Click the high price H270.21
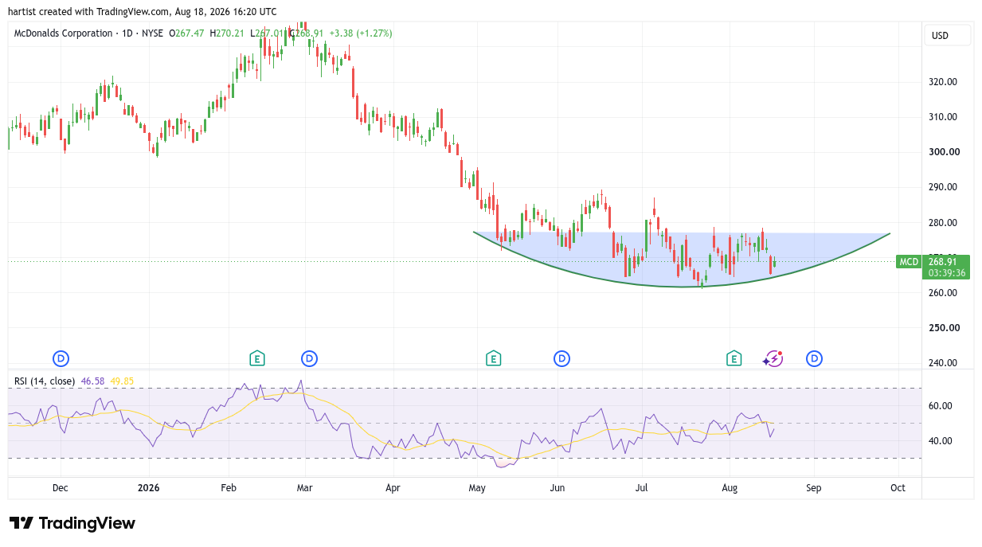The height and width of the screenshot is (547, 982). (228, 33)
